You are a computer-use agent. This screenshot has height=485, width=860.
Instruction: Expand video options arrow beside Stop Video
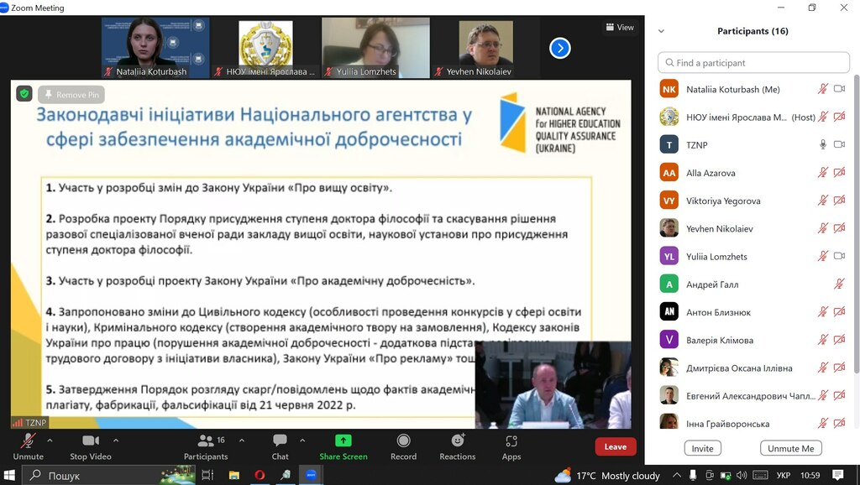coord(116,440)
